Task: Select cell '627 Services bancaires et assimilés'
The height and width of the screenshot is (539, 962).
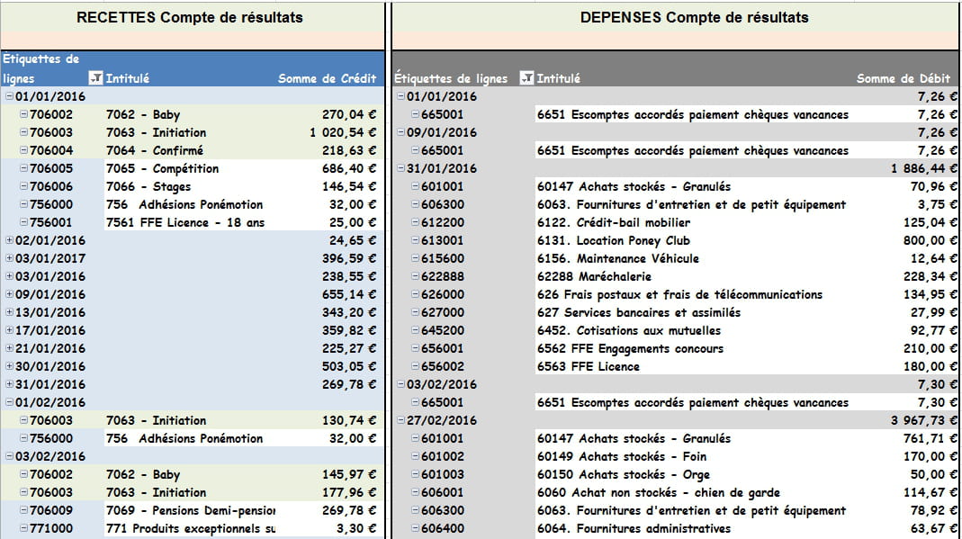Action: click(639, 312)
